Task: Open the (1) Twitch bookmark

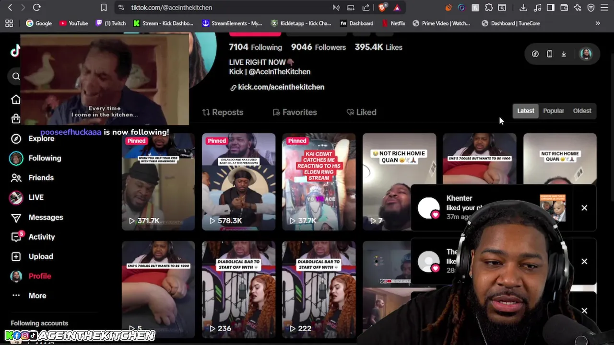Action: [111, 23]
